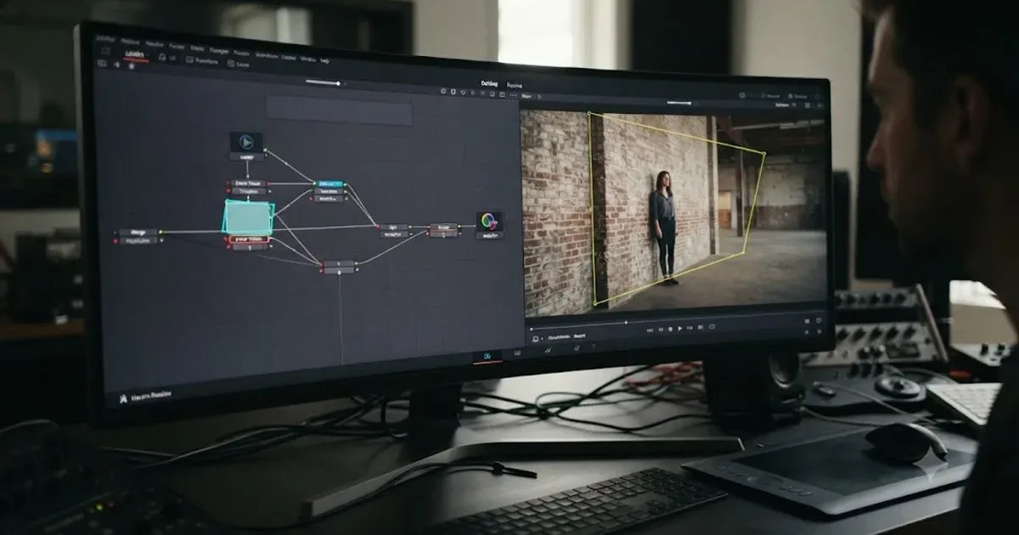Click the top-left corner point of yellow mask
1019x535 pixels.
pyautogui.click(x=588, y=113)
